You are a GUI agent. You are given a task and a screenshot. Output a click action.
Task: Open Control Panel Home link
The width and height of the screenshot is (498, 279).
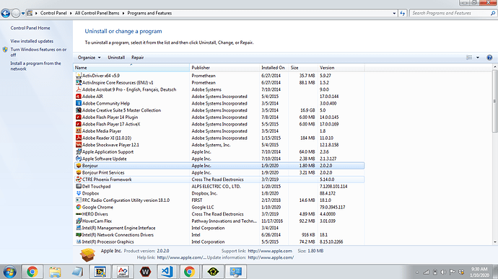tap(30, 28)
